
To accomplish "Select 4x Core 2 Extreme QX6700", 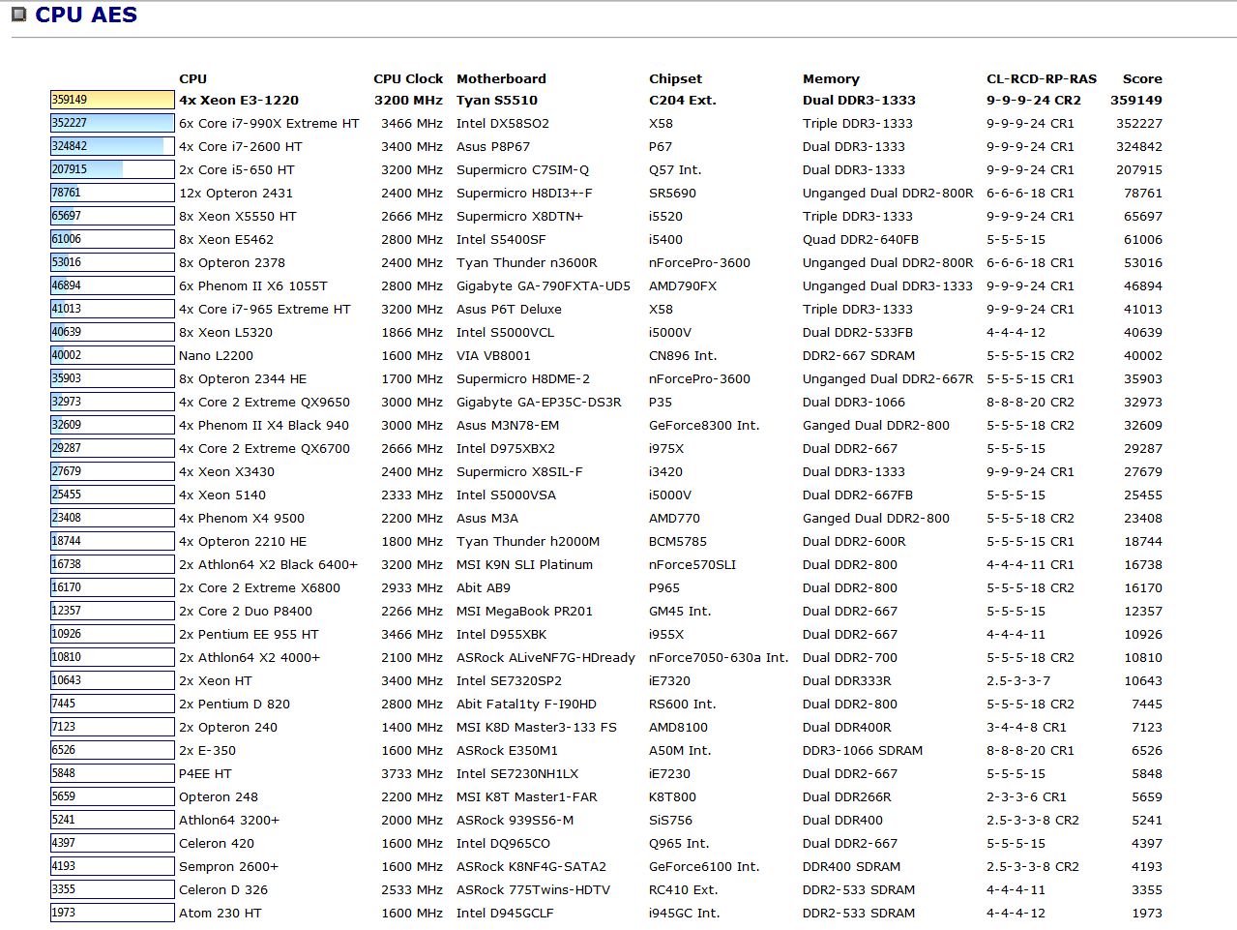I will point(265,448).
